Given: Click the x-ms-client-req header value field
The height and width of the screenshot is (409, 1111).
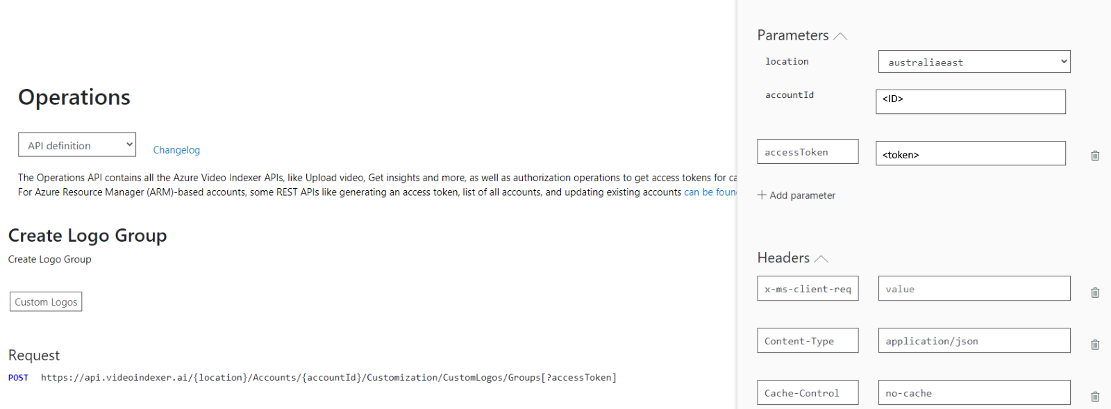Looking at the screenshot, I should coord(974,288).
